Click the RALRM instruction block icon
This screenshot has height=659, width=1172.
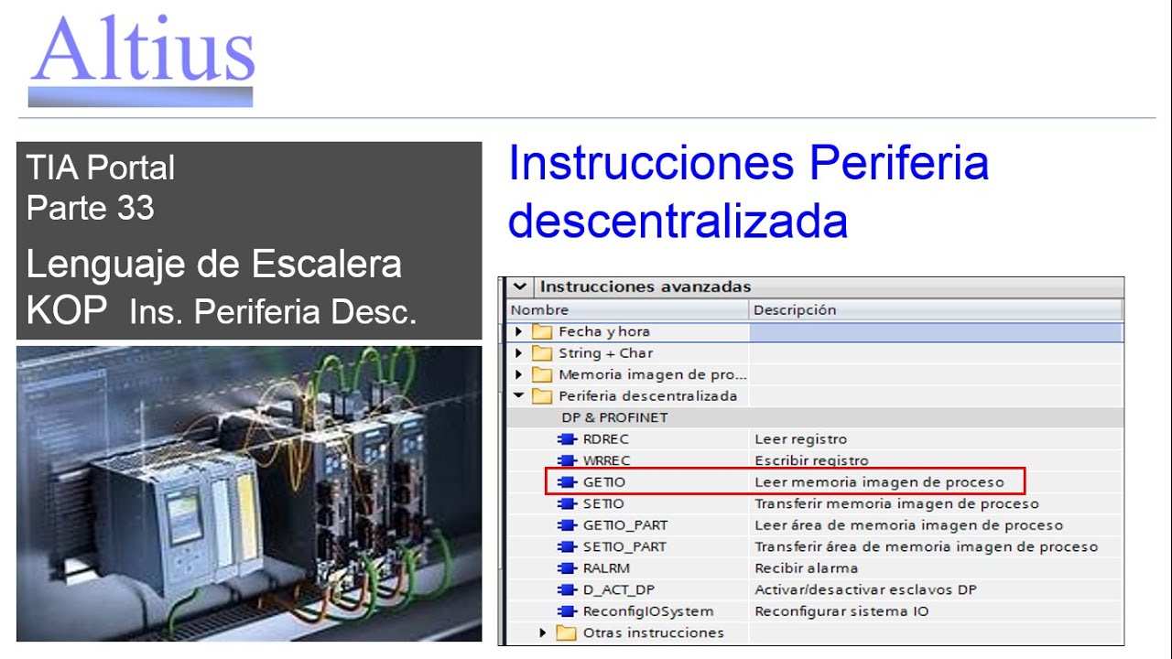click(568, 568)
